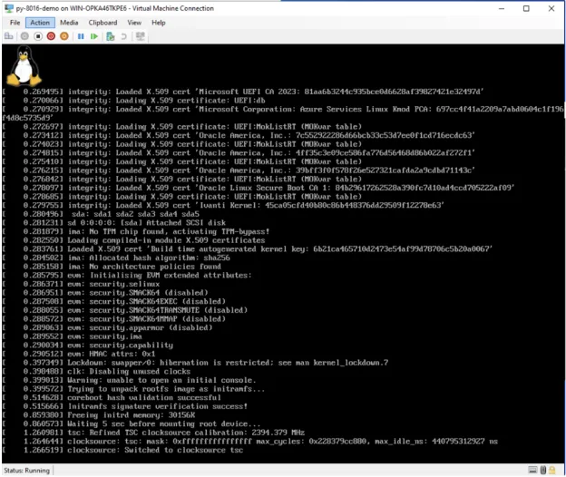Open the Clipboard menu
The width and height of the screenshot is (566, 477).
[x=102, y=23]
